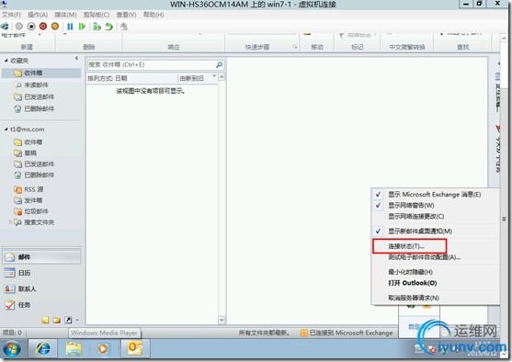This screenshot has width=512, height=362.
Task: Open the Folder List small icon
Action: 57,320
